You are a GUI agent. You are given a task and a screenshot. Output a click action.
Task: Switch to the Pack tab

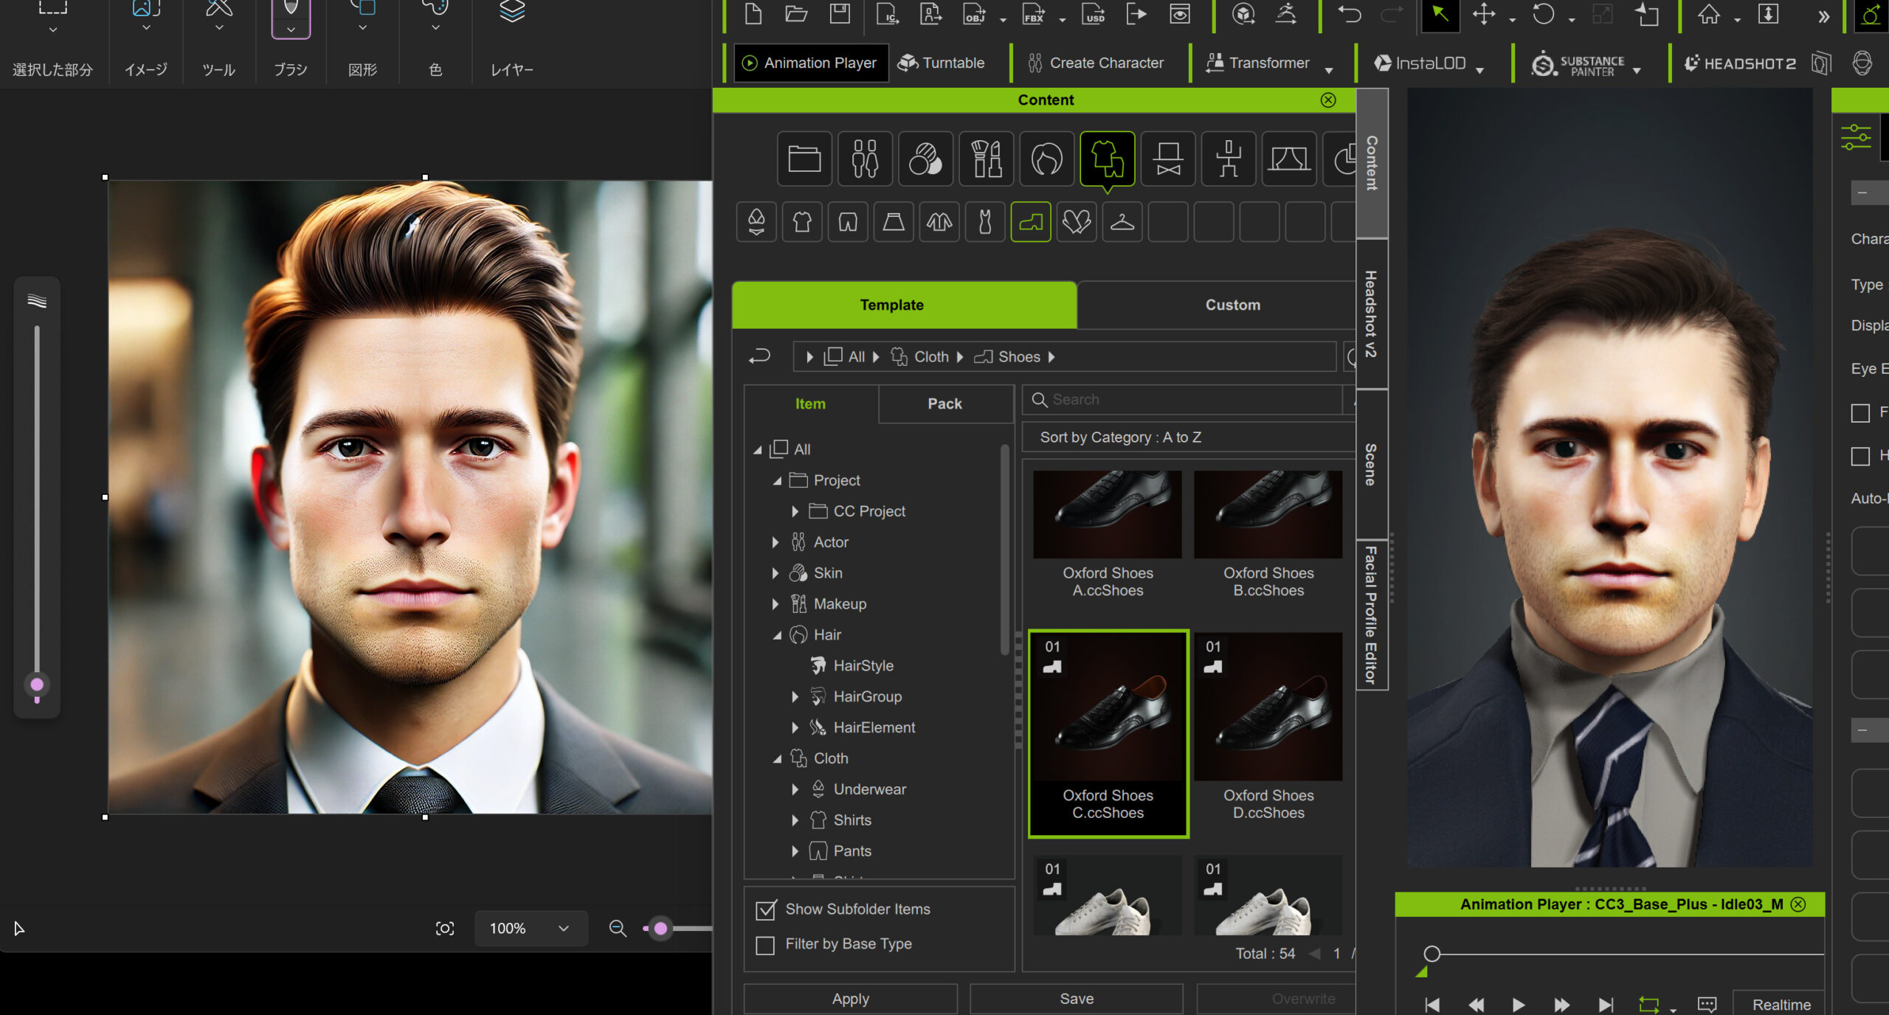click(944, 403)
